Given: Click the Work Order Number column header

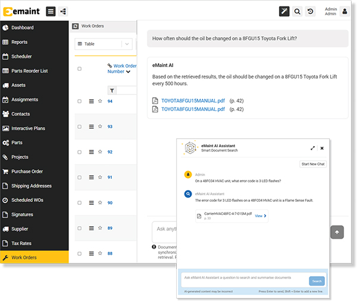Looking at the screenshot, I should coord(122,69).
